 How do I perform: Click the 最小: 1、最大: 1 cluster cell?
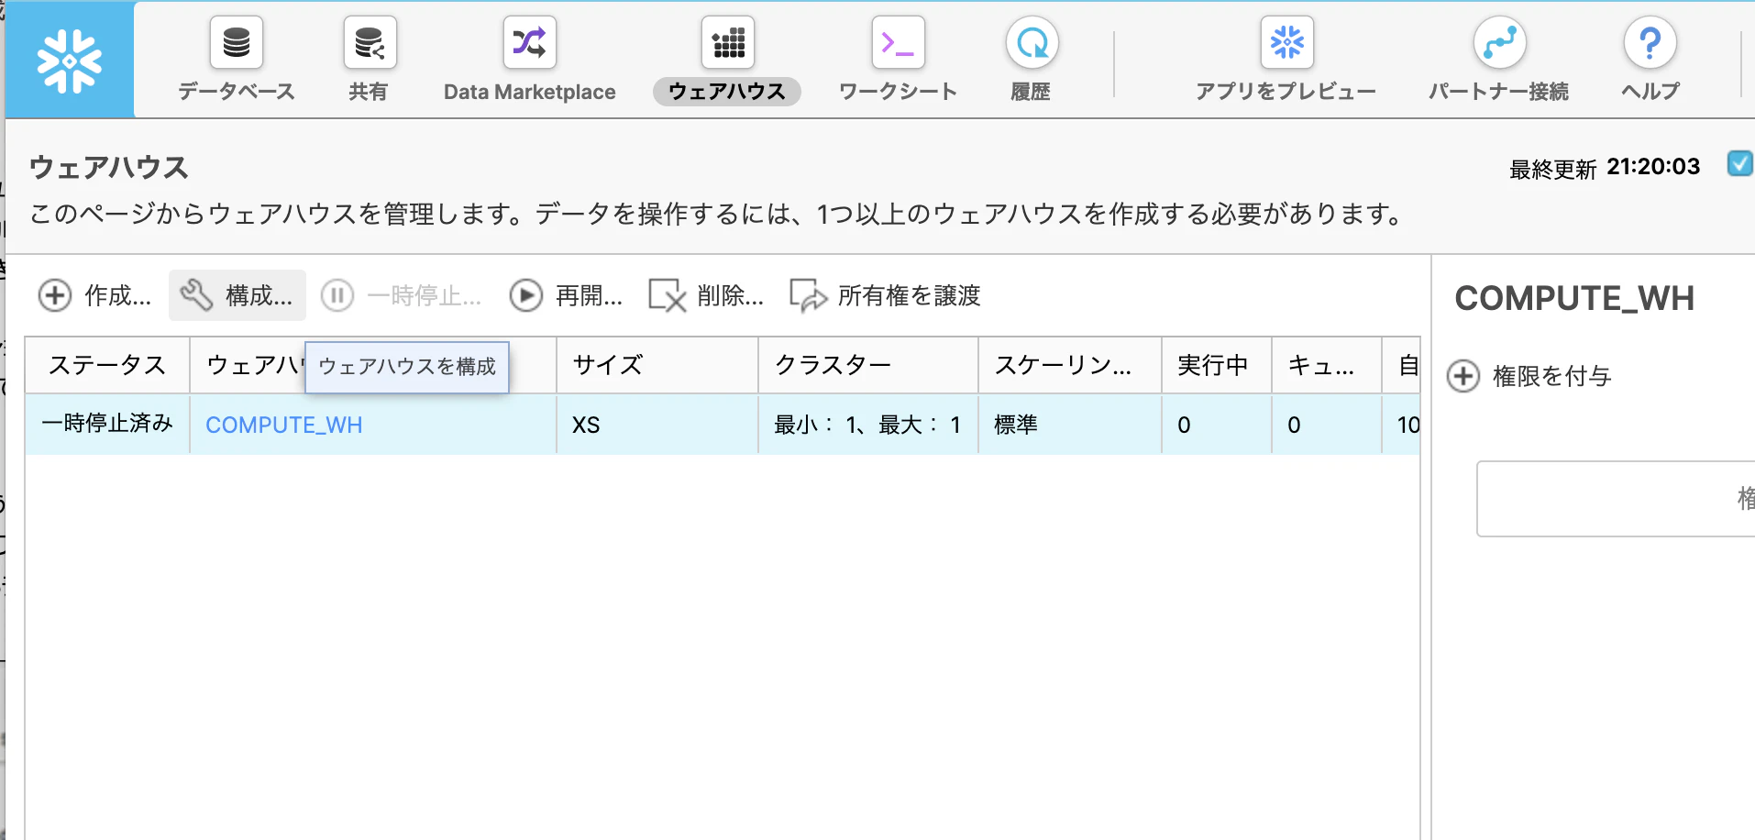(x=868, y=424)
